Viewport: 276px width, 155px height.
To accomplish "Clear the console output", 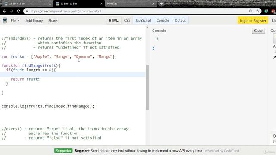I will click(258, 31).
